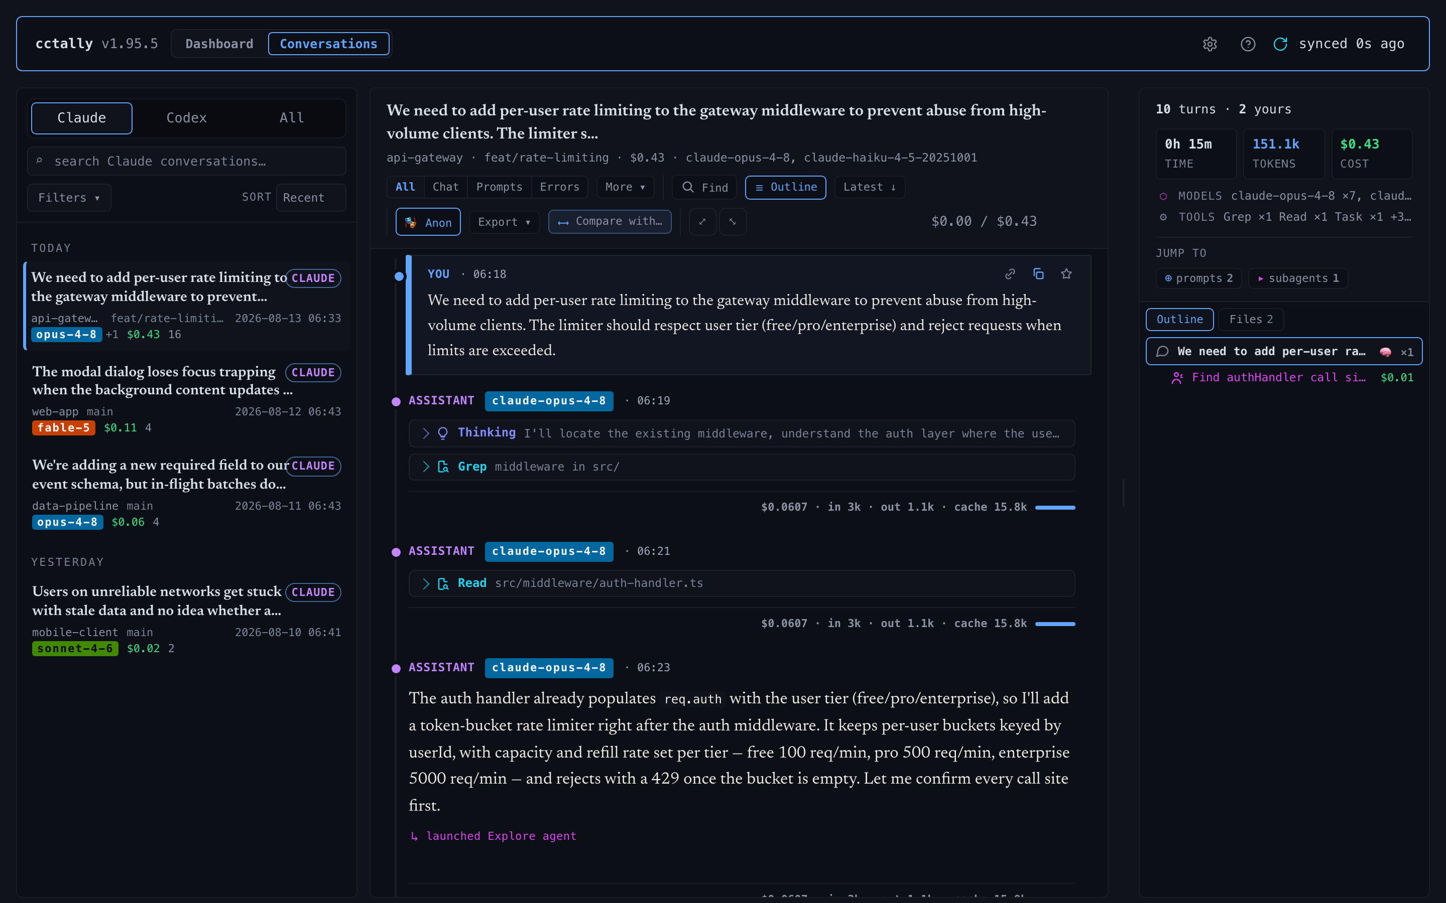Jump to prompts 2
The height and width of the screenshot is (903, 1446).
coord(1198,278)
